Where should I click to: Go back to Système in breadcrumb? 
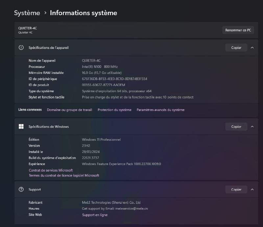[x=27, y=13]
